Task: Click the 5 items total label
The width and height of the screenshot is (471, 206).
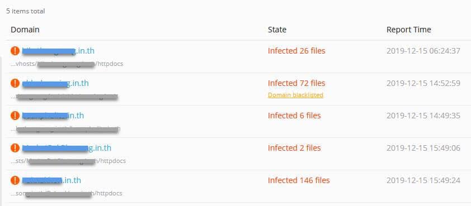Action: [26, 11]
